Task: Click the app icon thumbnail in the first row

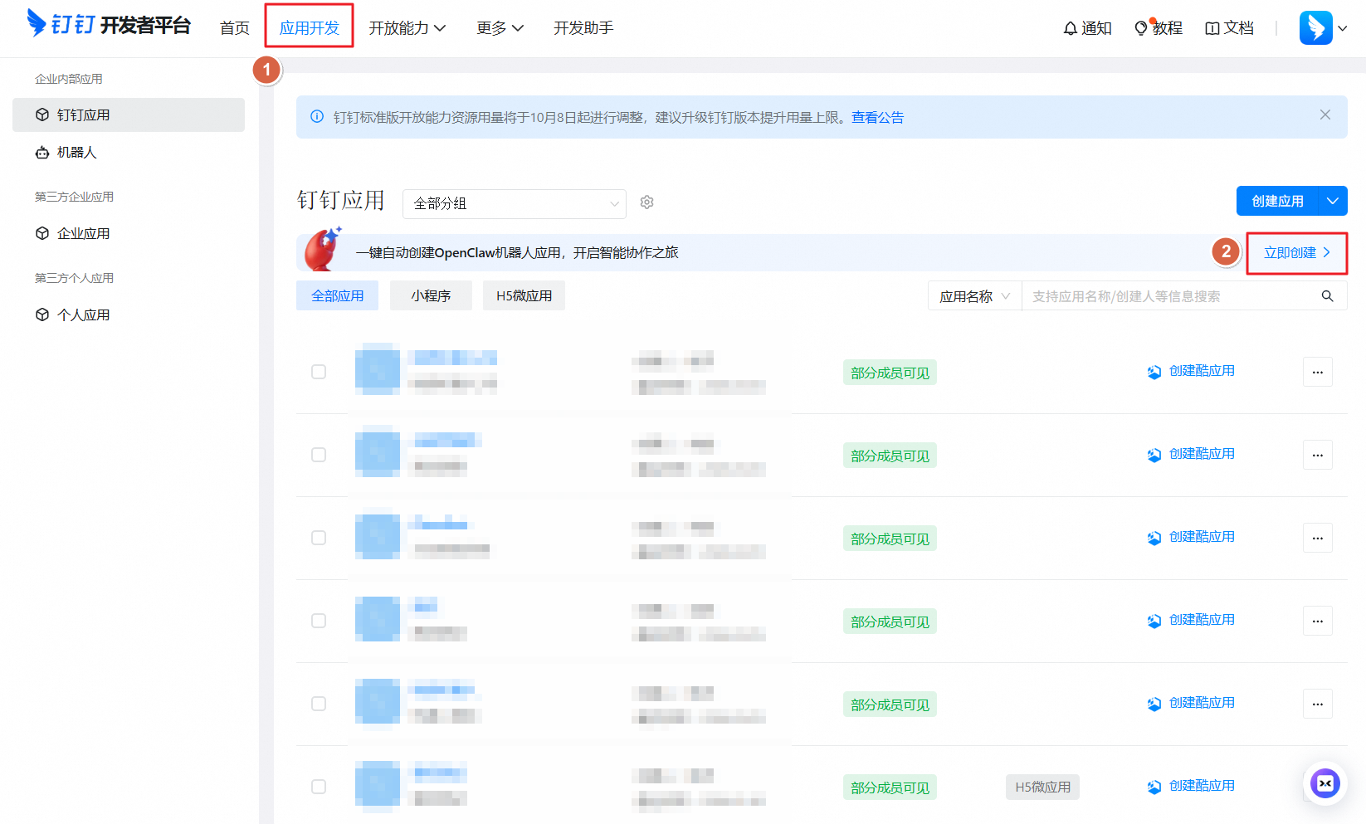Action: (x=378, y=369)
